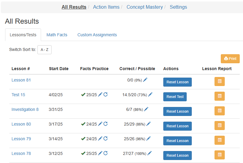Open Action Items in navigation bar
Image resolution: width=243 pixels, height=163 pixels.
click(106, 7)
